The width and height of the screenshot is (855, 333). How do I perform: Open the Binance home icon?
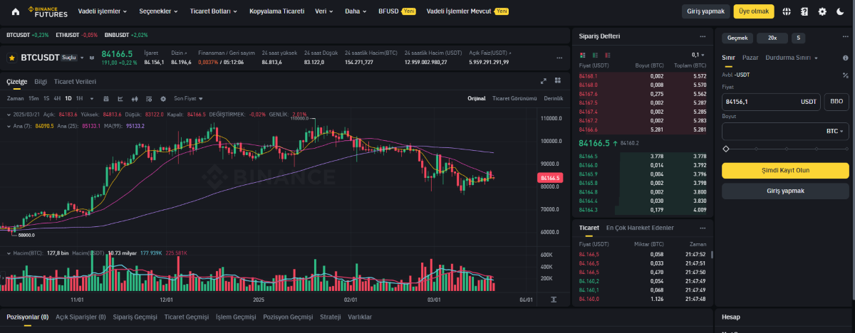point(15,11)
